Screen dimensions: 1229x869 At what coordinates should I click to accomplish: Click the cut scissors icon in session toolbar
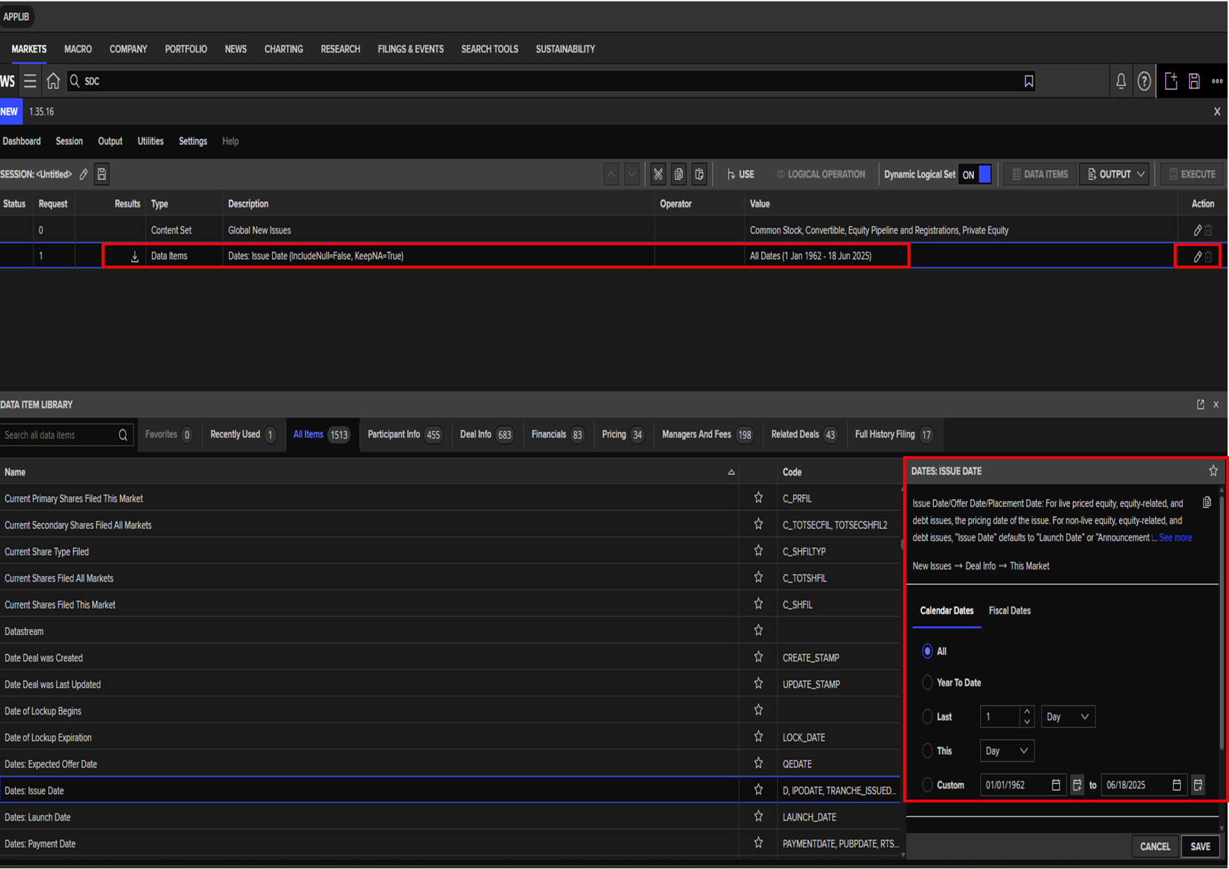point(658,175)
